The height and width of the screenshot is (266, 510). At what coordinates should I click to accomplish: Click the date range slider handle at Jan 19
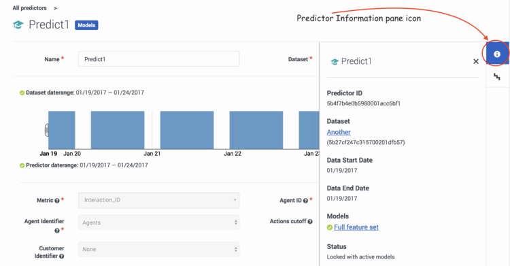point(46,130)
